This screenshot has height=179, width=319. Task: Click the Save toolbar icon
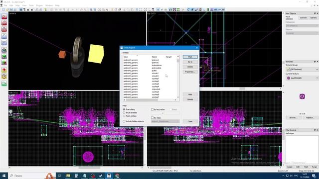[11, 9]
